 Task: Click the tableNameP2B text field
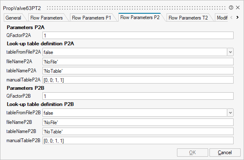pos(138,131)
